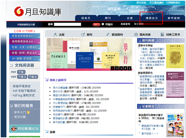Click the 登出系統 link
Viewport: 186px width, 138px height.
pos(141,3)
